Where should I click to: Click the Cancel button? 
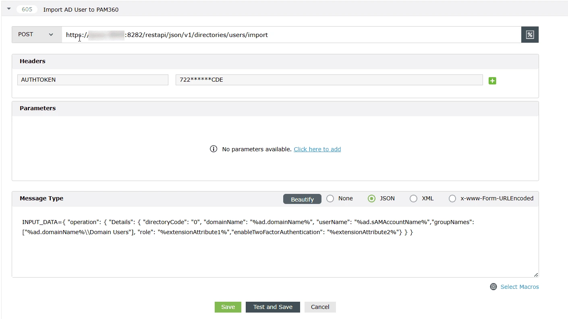[320, 307]
